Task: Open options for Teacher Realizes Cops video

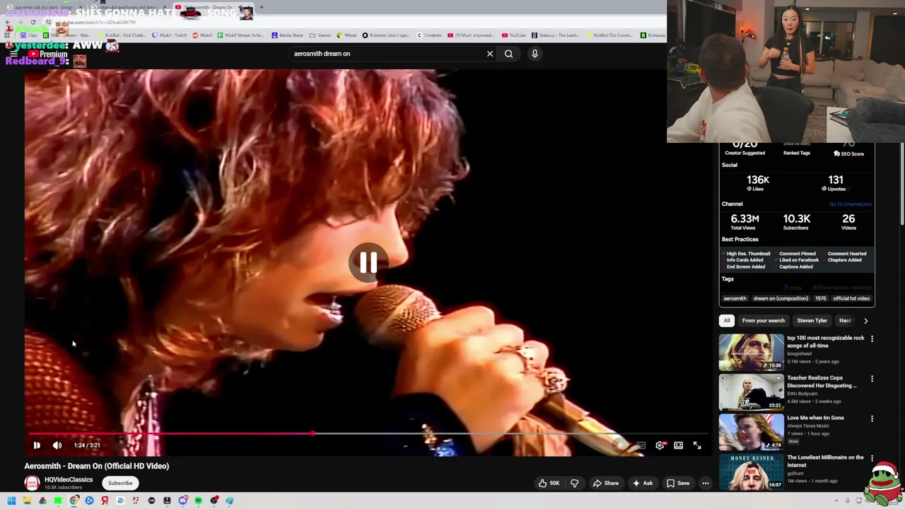Action: click(x=872, y=380)
